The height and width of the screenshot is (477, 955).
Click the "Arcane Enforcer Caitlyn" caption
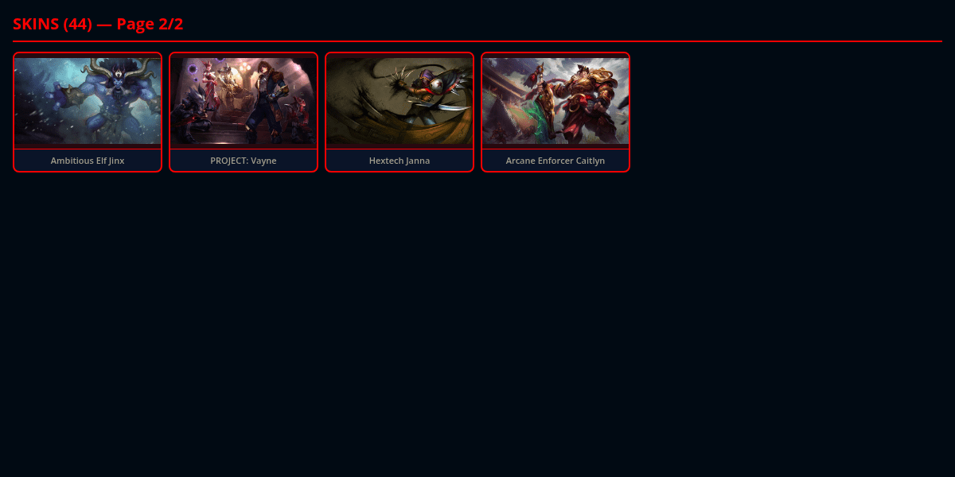point(555,161)
